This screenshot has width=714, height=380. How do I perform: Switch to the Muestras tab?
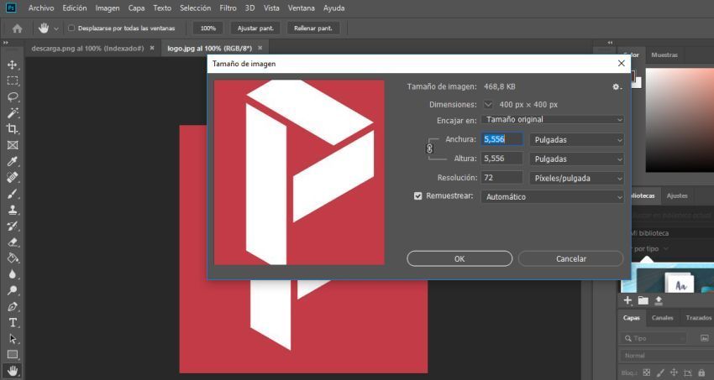(x=664, y=55)
